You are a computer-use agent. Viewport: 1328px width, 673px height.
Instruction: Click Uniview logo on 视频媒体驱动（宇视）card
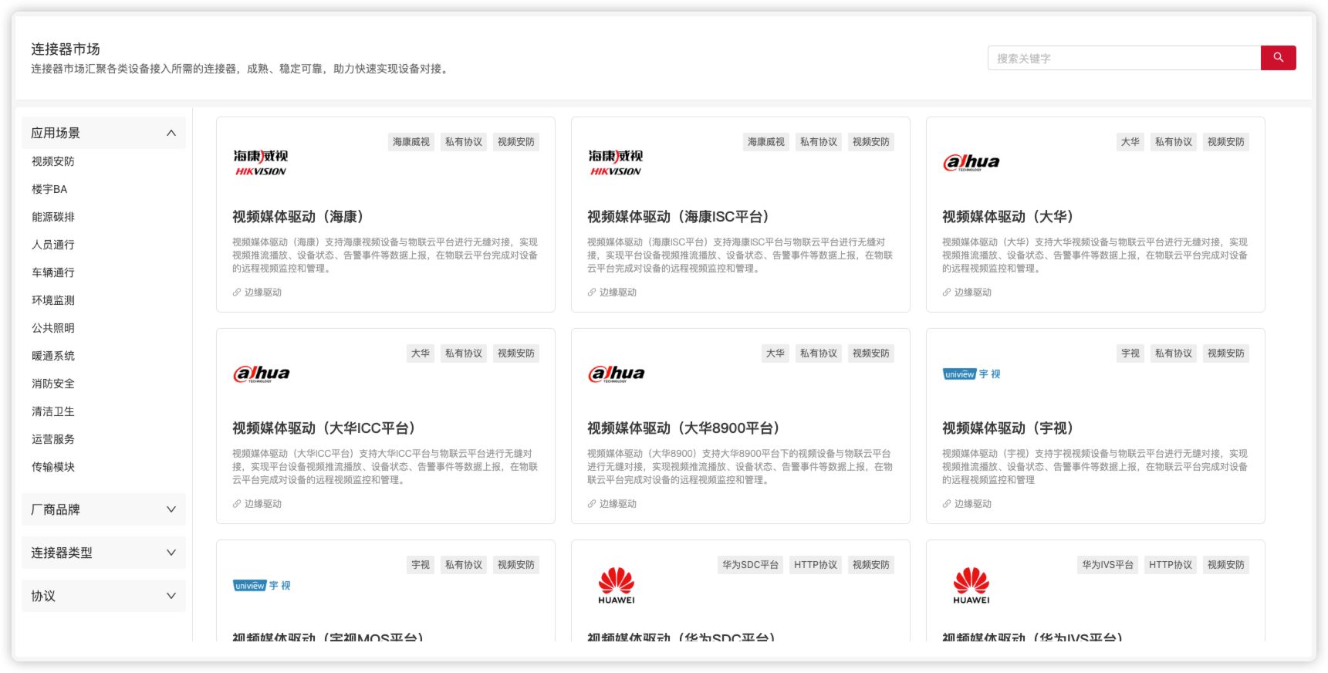click(x=971, y=374)
